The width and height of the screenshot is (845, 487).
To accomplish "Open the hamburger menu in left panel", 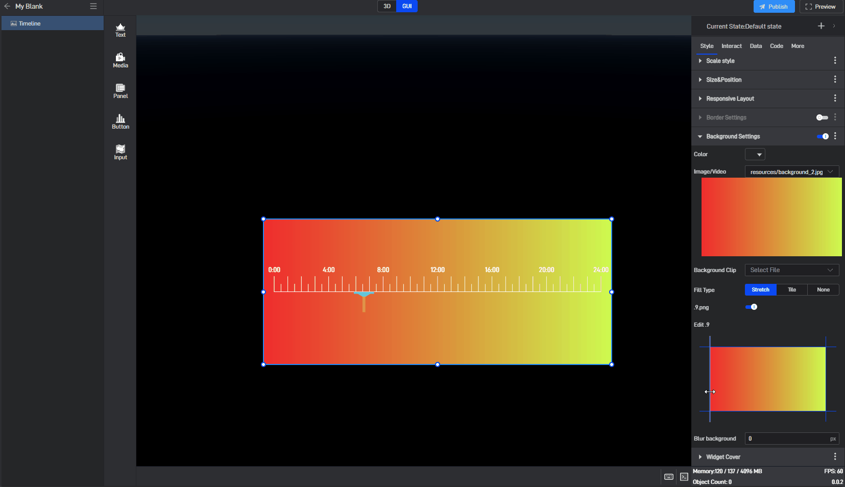I will click(x=93, y=6).
